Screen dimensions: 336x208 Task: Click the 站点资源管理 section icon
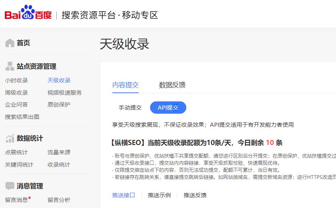pyautogui.click(x=10, y=66)
